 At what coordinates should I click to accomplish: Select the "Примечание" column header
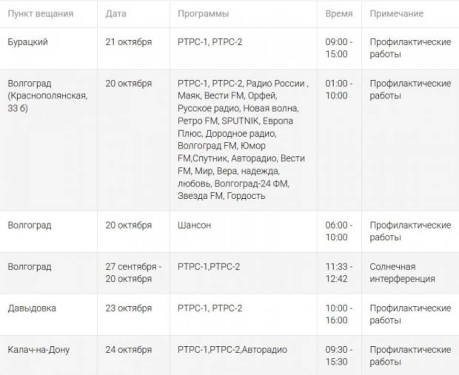(x=396, y=14)
